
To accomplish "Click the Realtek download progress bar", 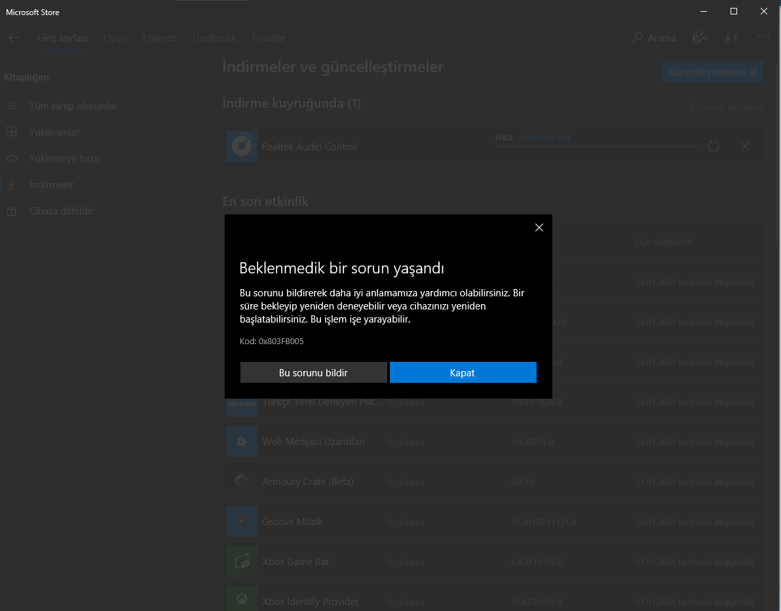I will 596,146.
